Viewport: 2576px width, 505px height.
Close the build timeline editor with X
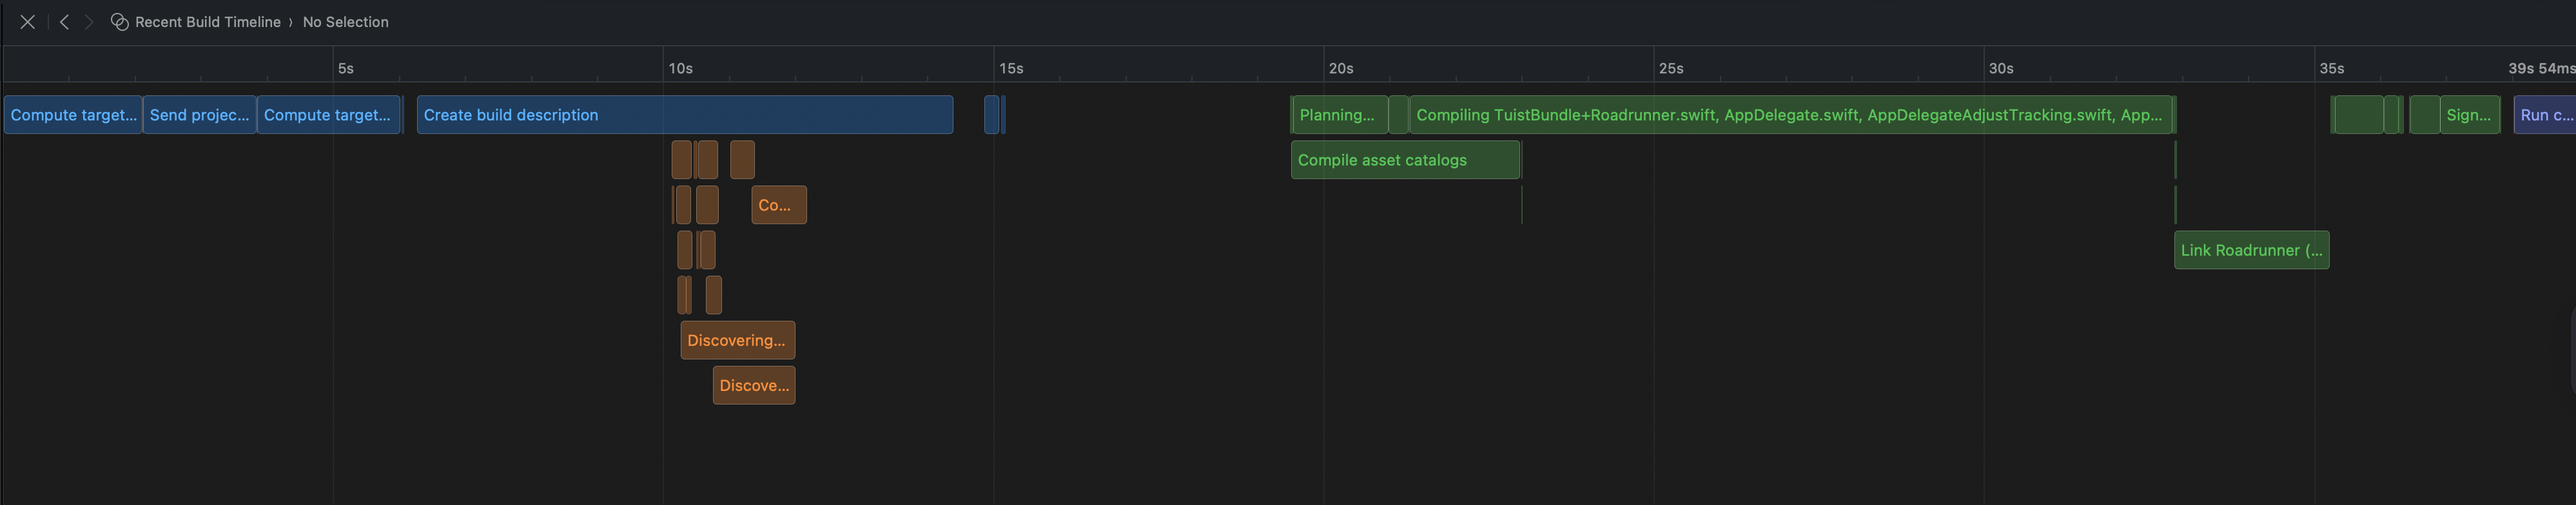pyautogui.click(x=28, y=22)
